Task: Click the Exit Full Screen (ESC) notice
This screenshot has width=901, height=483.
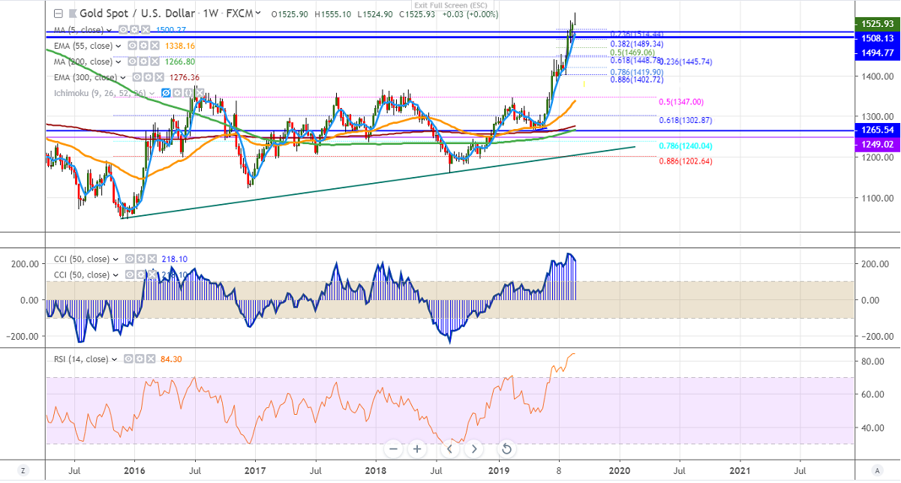Action: 450,5
